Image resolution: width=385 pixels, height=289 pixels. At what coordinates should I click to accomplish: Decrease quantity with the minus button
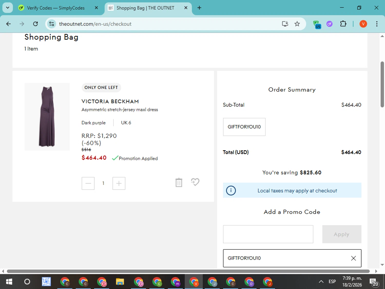coord(88,183)
